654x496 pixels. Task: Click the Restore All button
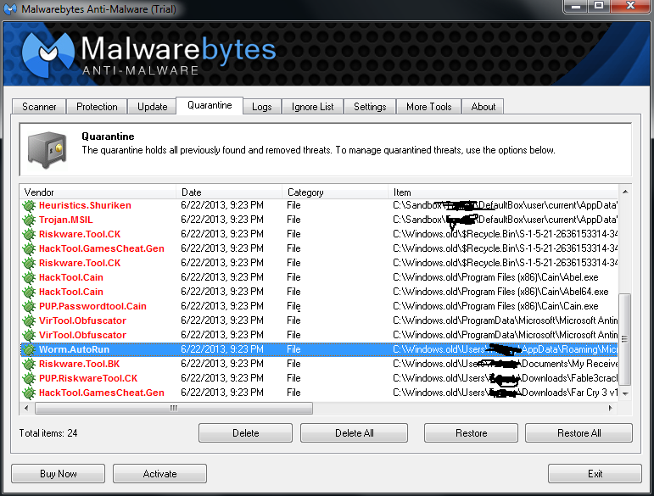point(579,433)
